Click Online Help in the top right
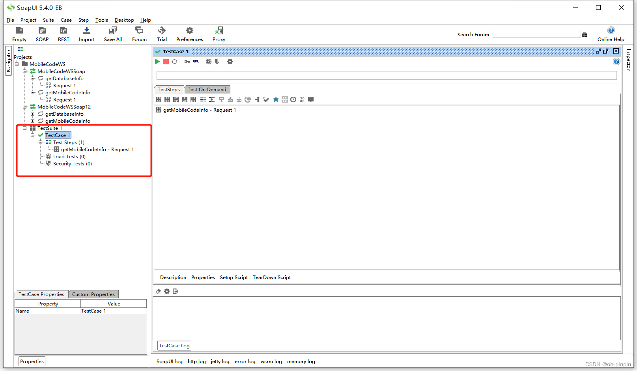 point(611,34)
